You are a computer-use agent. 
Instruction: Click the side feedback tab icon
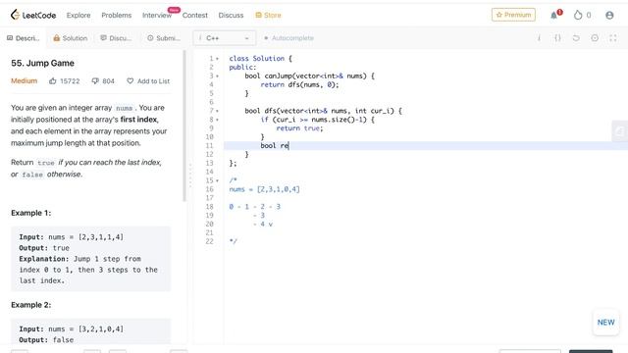(619, 130)
